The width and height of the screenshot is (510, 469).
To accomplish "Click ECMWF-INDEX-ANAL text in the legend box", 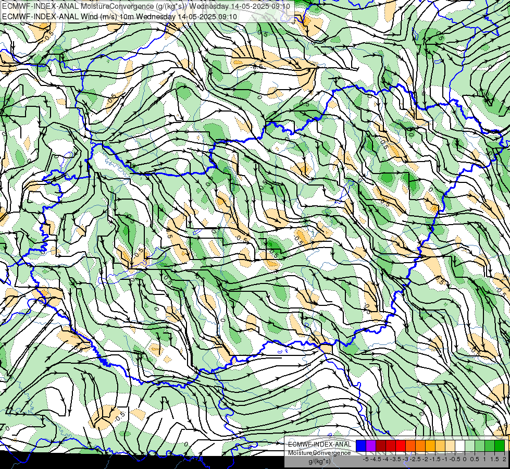I will (319, 445).
